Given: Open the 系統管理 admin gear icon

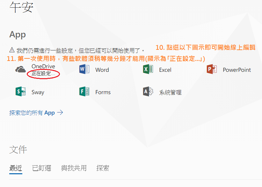Looking at the screenshot, I should 148,92.
